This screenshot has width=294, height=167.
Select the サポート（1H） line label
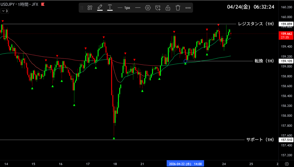click(x=258, y=140)
